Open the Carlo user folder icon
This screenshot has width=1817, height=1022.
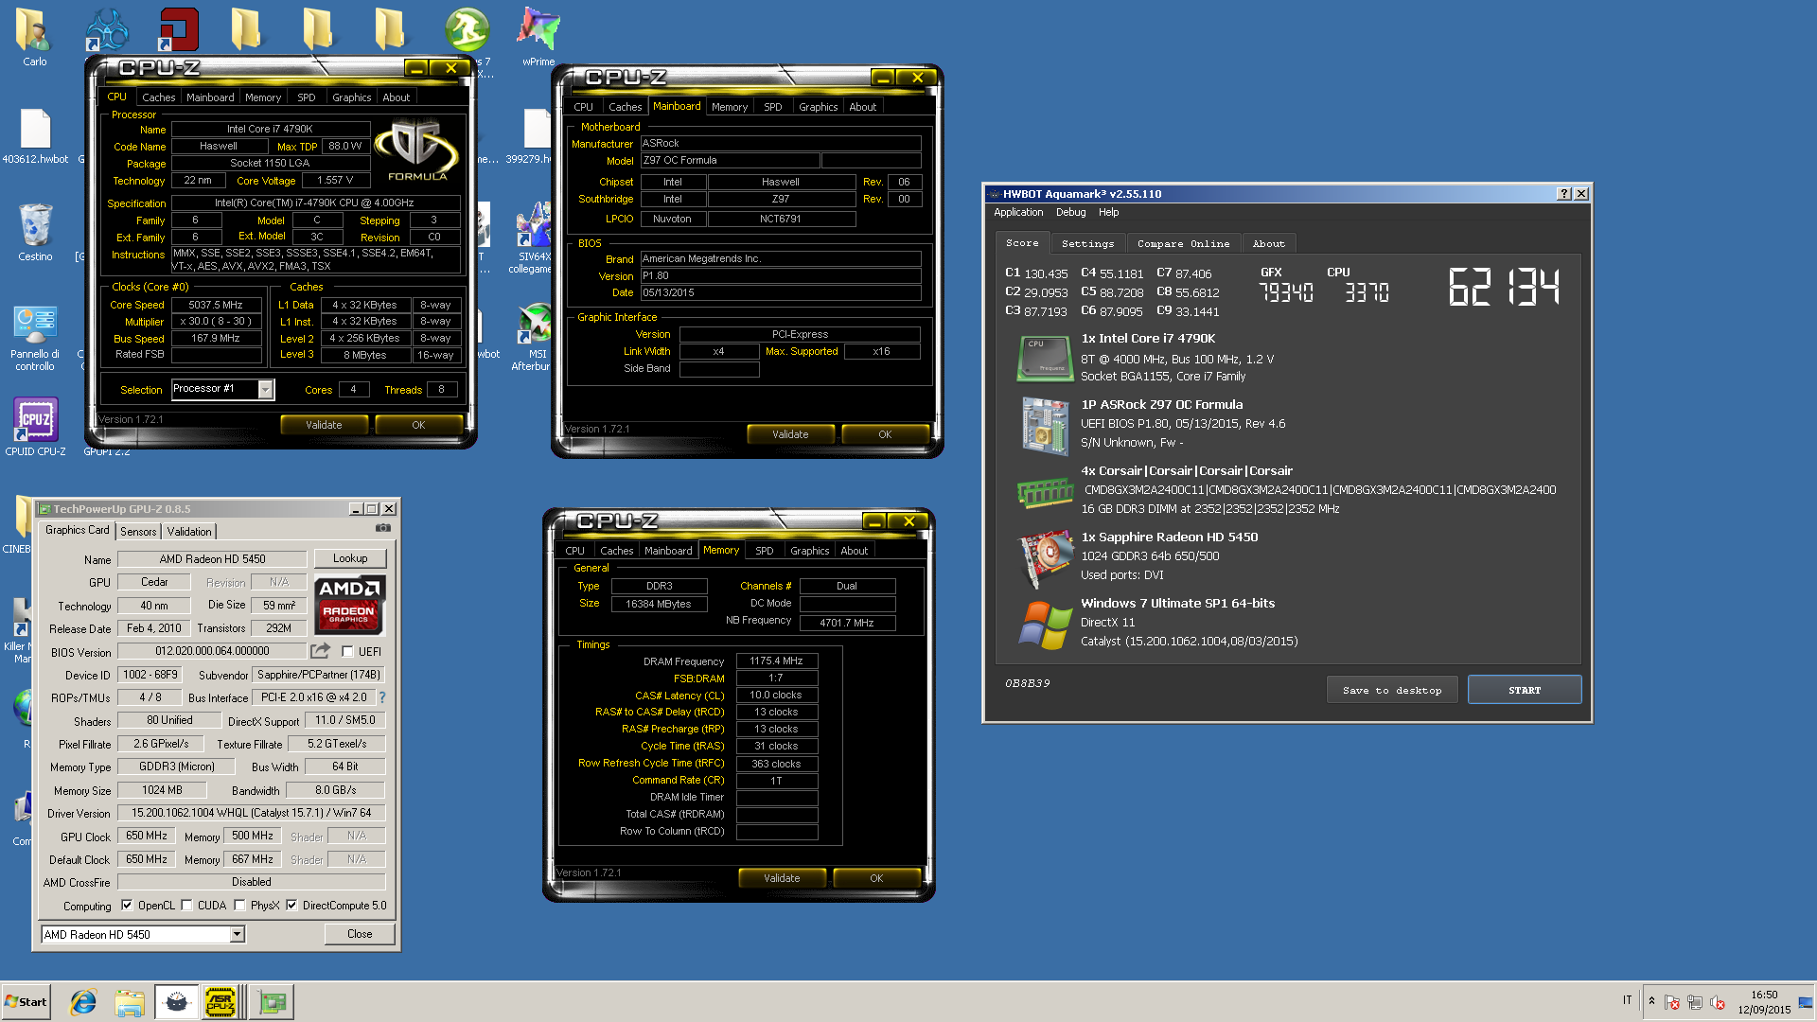click(x=34, y=36)
